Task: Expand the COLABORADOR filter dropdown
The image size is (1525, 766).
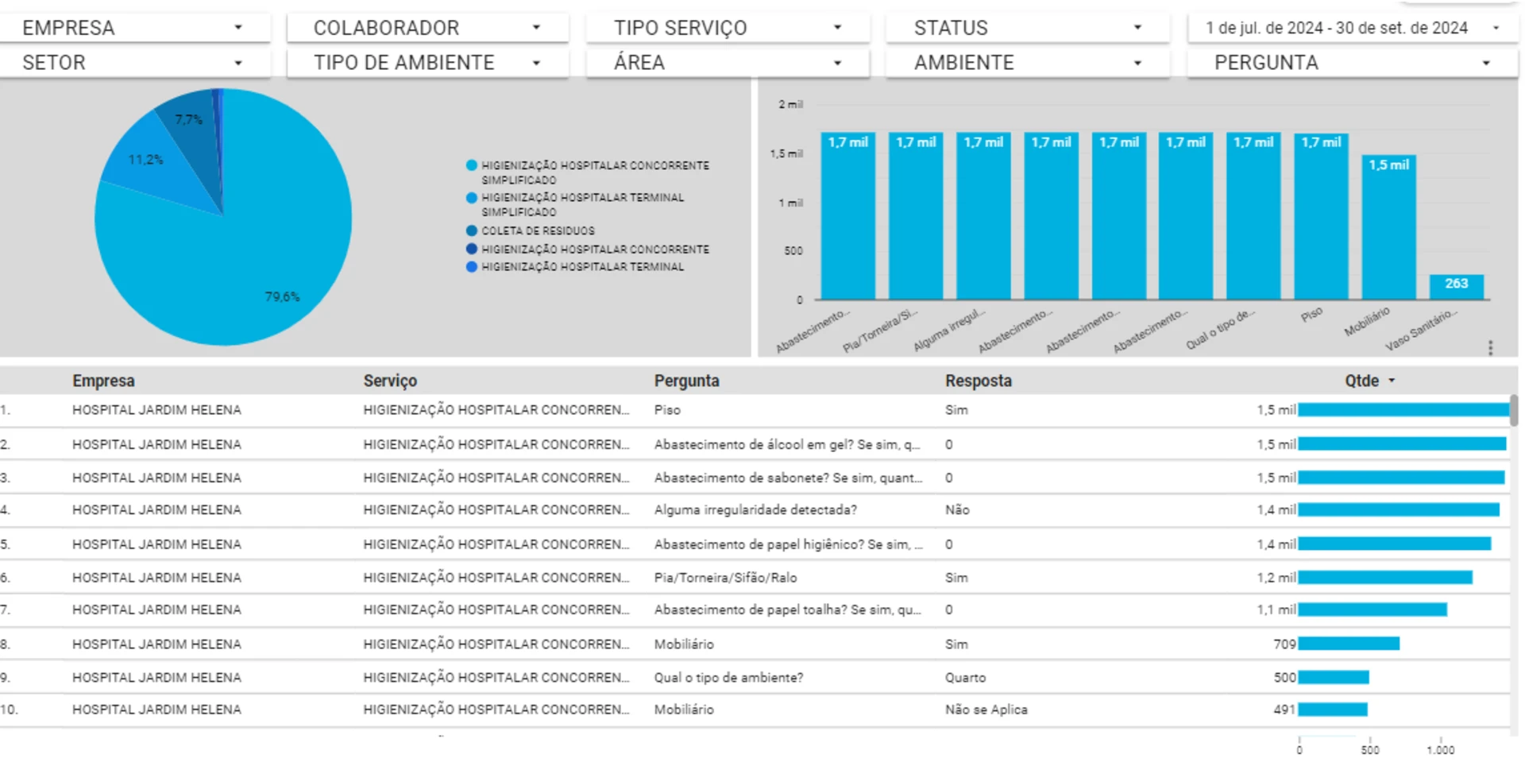Action: 427,28
